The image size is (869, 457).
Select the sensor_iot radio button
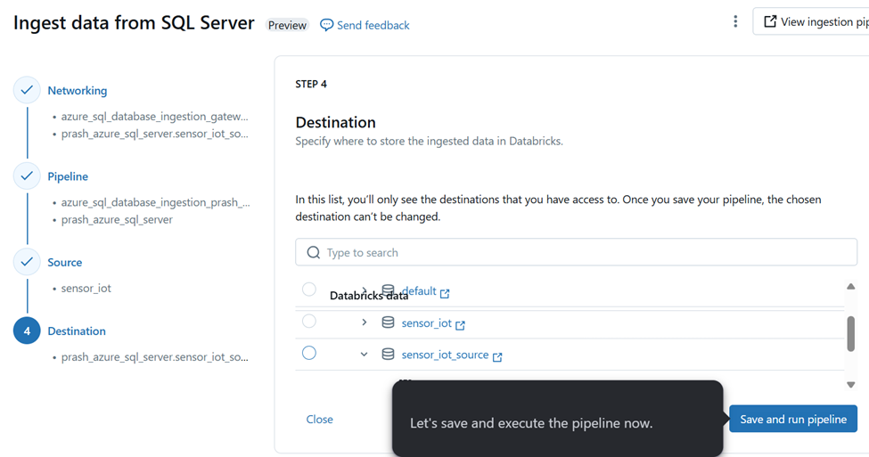(x=309, y=322)
